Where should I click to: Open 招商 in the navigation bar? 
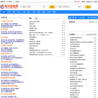click(x=39, y=12)
